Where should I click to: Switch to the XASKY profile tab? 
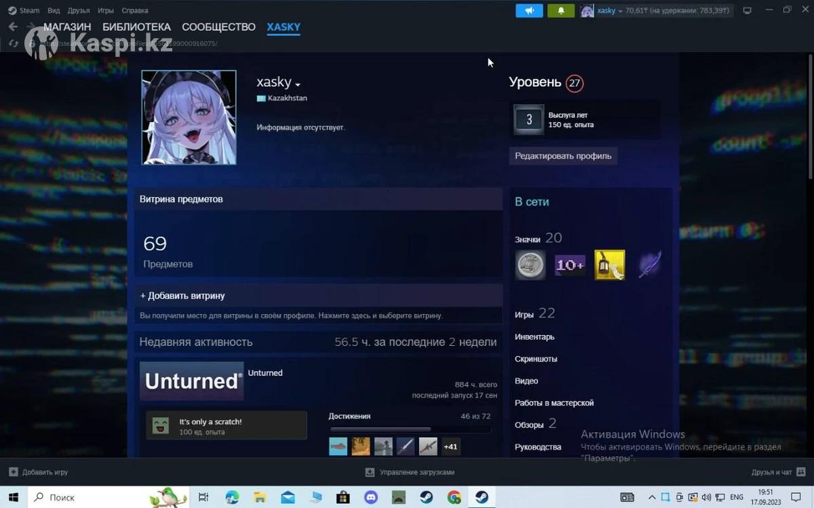284,27
